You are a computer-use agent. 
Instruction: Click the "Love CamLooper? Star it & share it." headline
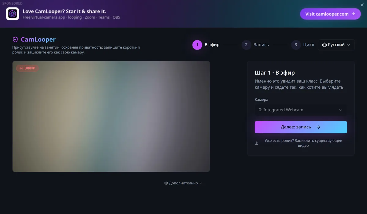64,11
